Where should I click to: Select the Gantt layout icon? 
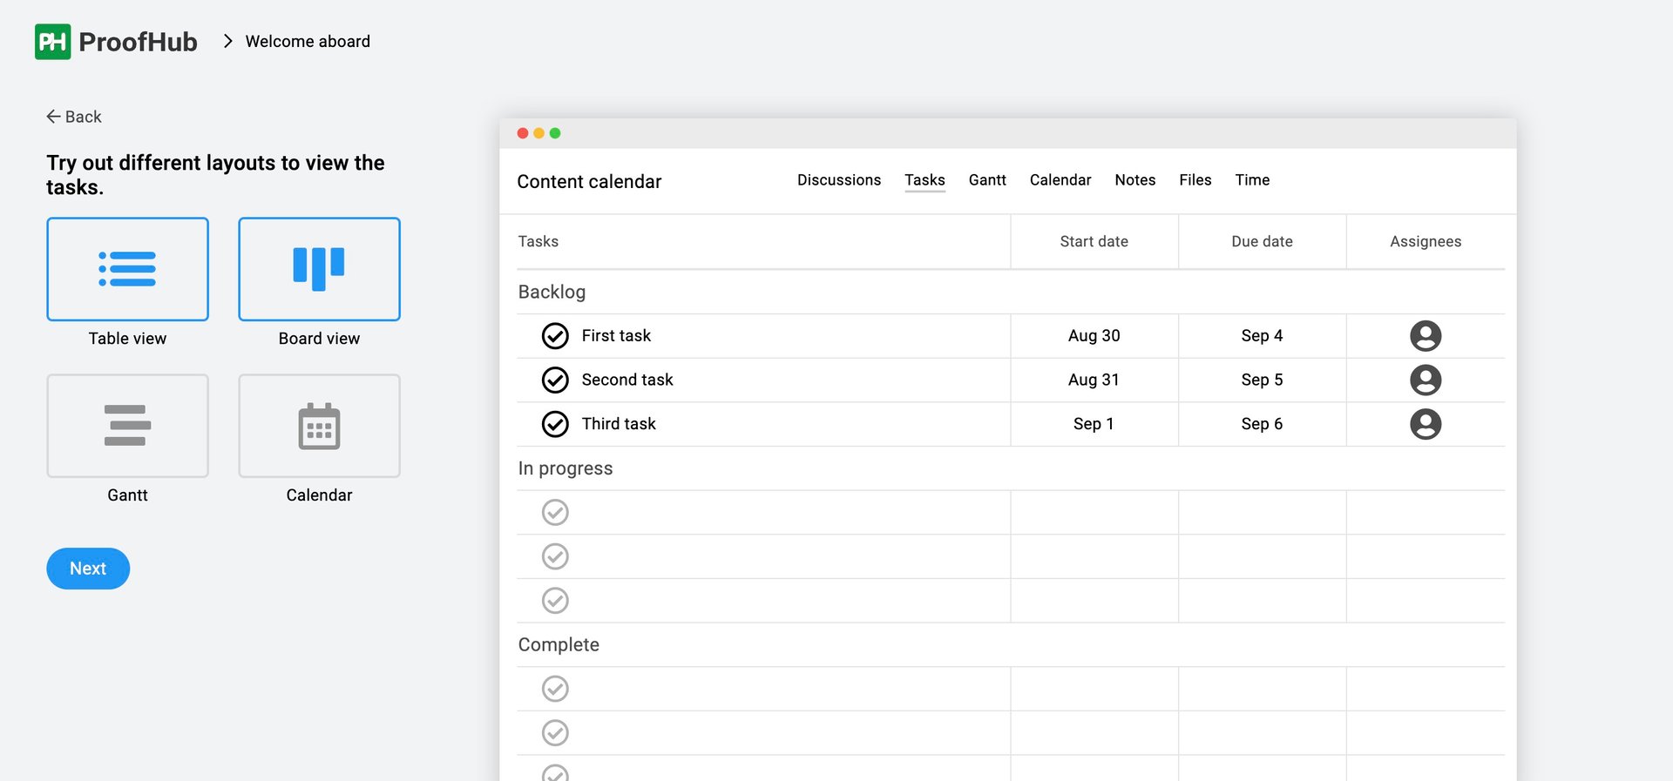(127, 426)
